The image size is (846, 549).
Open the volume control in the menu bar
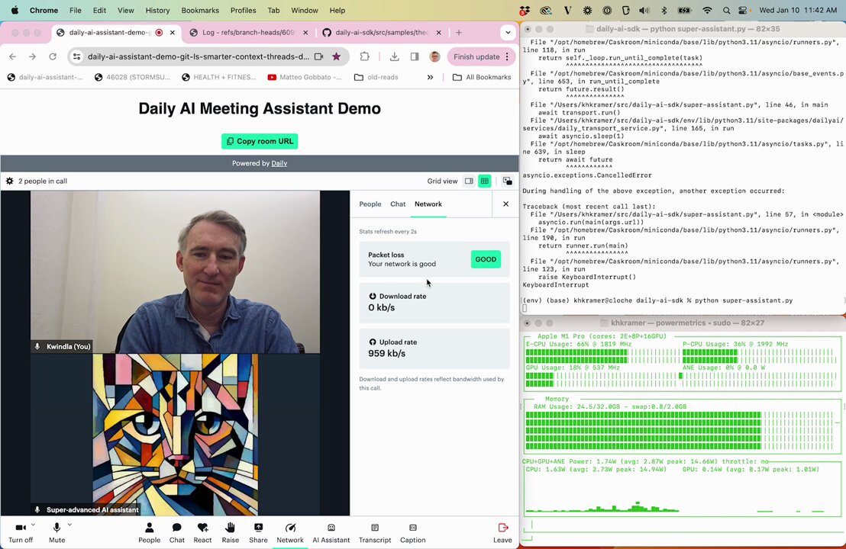[x=644, y=10]
